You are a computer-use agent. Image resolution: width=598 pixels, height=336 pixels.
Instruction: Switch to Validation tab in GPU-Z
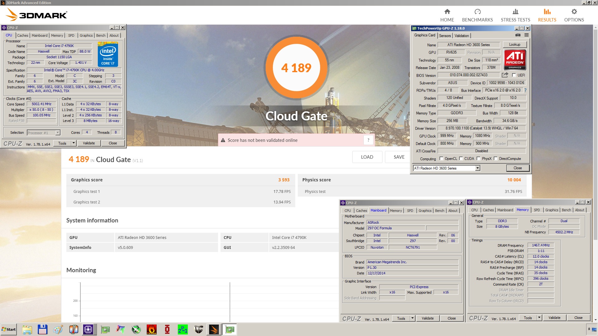pyautogui.click(x=462, y=35)
